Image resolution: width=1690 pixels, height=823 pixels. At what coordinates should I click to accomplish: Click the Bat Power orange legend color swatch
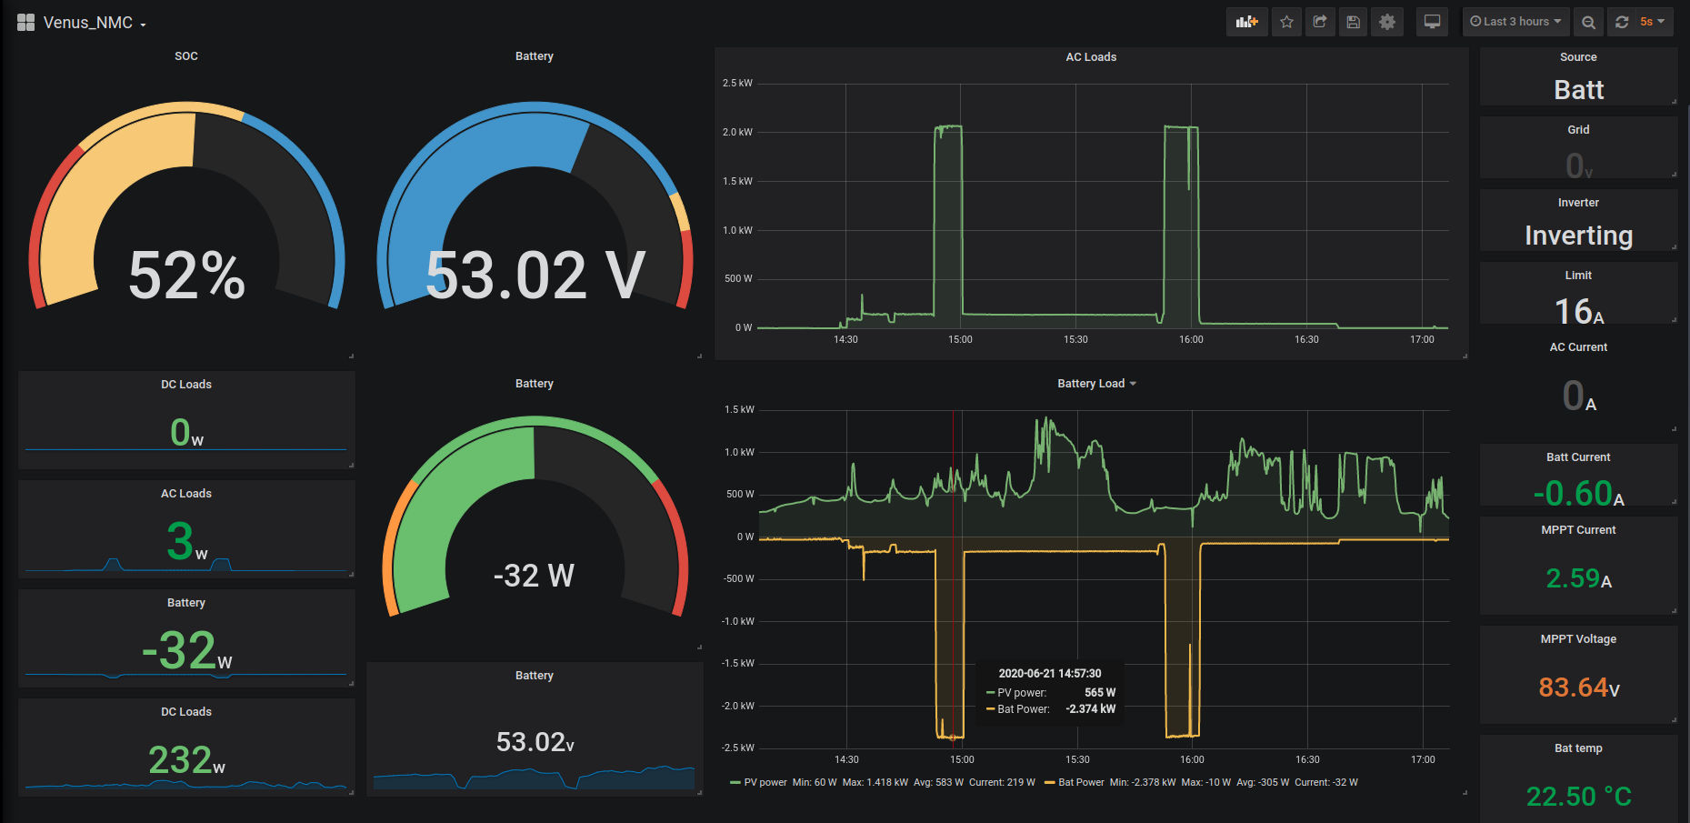pyautogui.click(x=1050, y=782)
